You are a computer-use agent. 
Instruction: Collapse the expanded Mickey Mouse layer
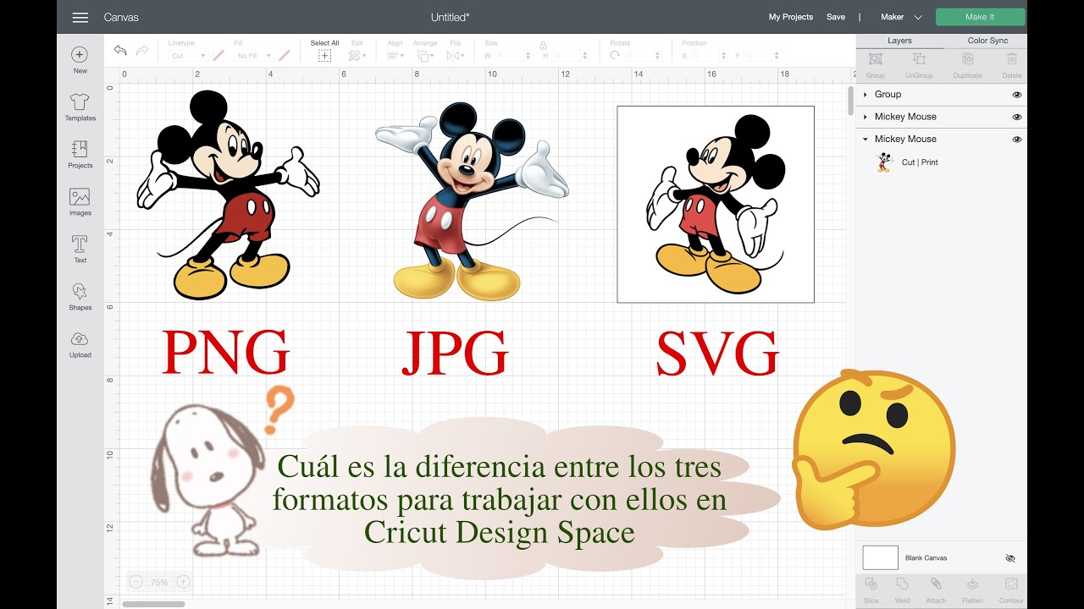click(x=866, y=139)
